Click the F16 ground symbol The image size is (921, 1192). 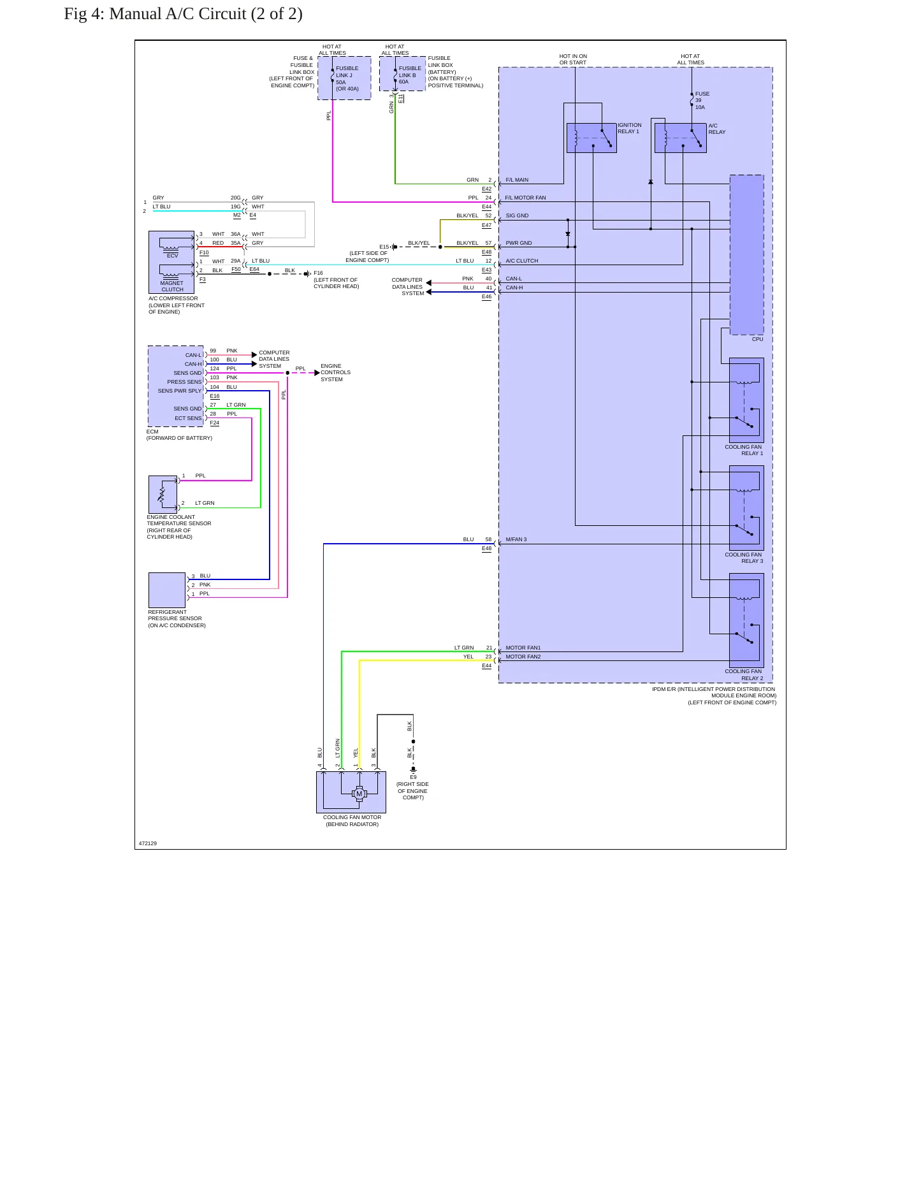307,273
